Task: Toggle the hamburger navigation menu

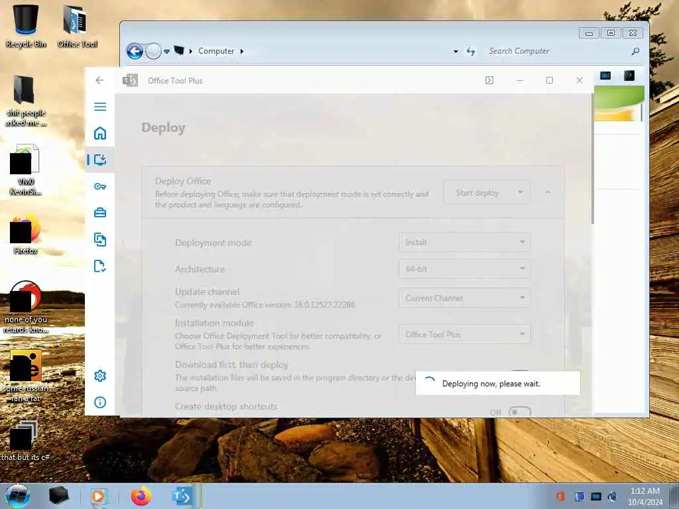Action: 100,107
